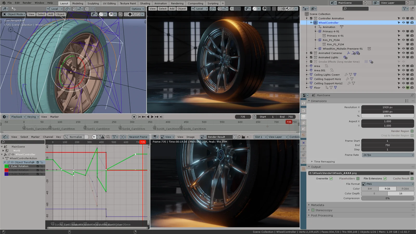The height and width of the screenshot is (234, 416).
Task: Open the output folder browse icon
Action: (x=412, y=173)
